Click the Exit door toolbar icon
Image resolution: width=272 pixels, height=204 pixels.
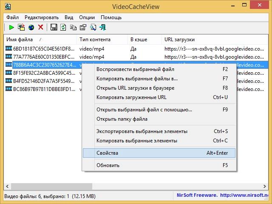103,27
